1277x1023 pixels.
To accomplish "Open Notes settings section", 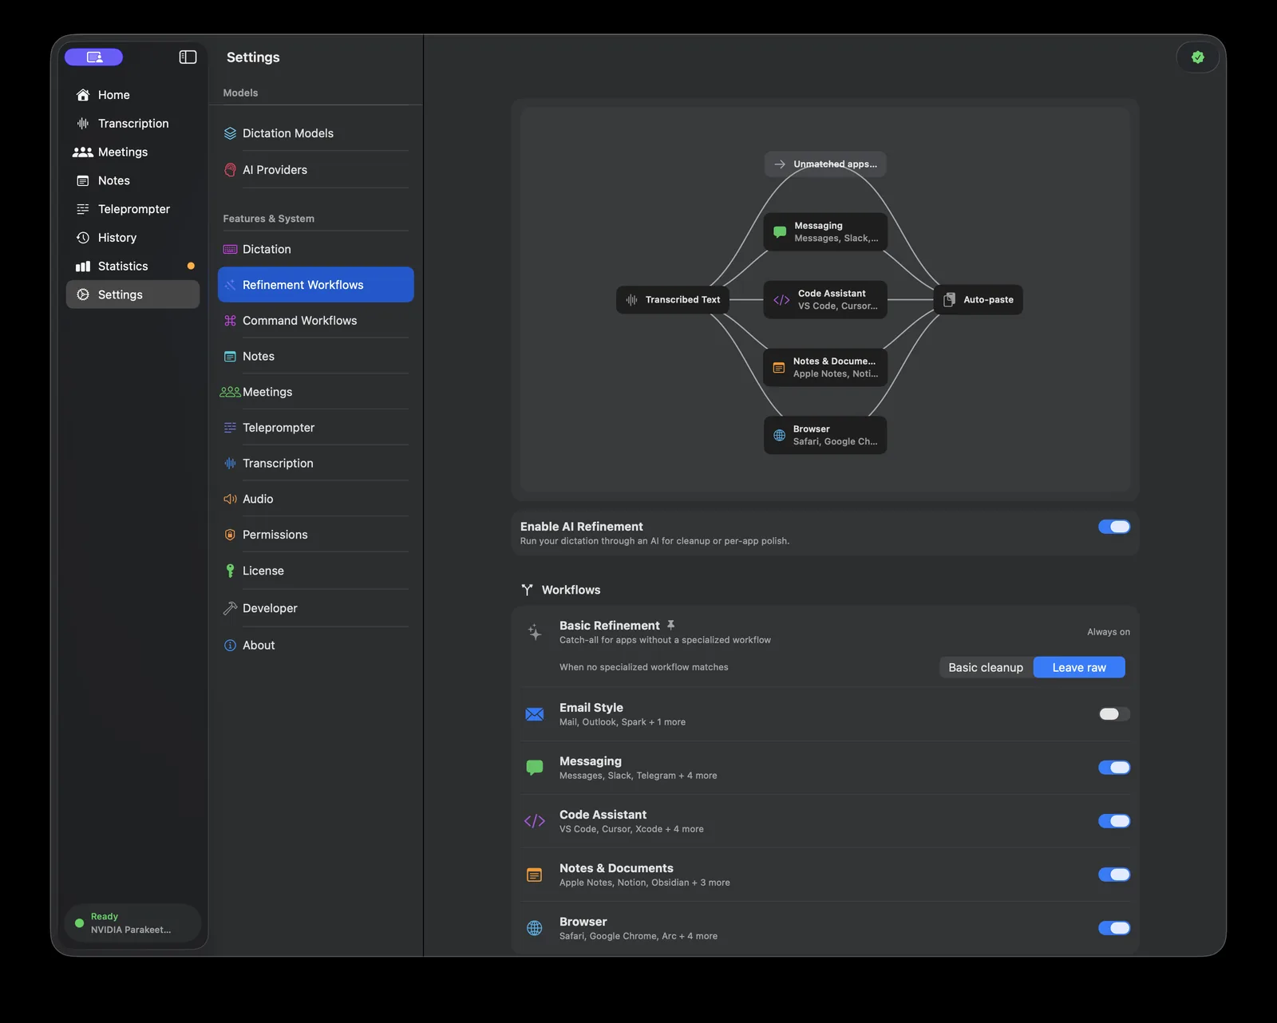I will [x=315, y=356].
